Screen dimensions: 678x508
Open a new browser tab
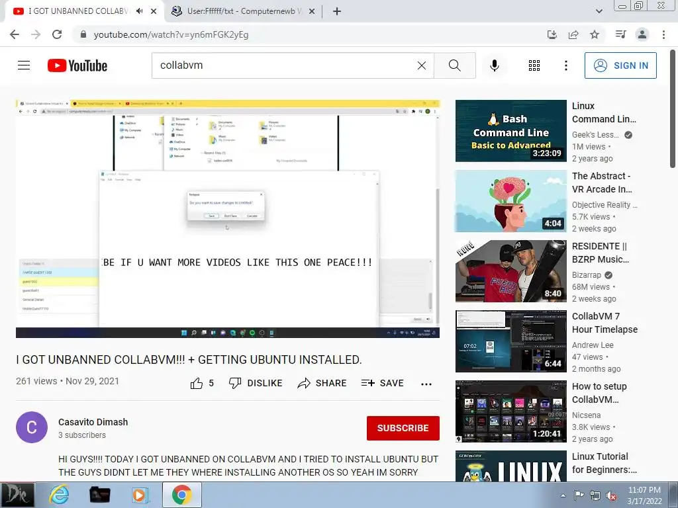click(x=337, y=11)
